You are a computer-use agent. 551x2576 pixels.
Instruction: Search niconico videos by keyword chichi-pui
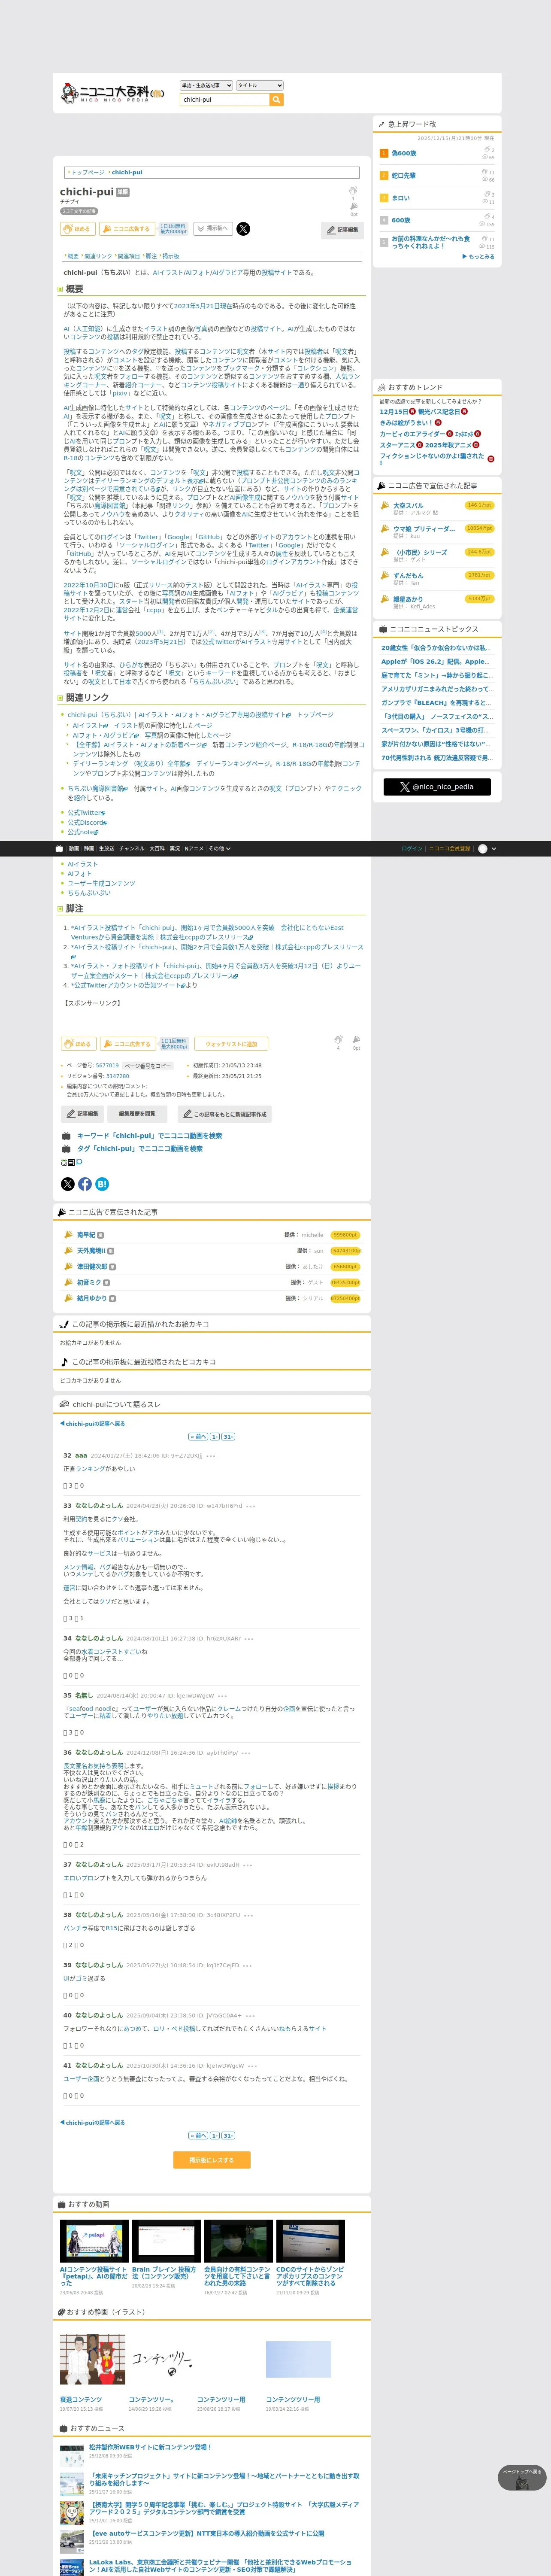tap(150, 1136)
